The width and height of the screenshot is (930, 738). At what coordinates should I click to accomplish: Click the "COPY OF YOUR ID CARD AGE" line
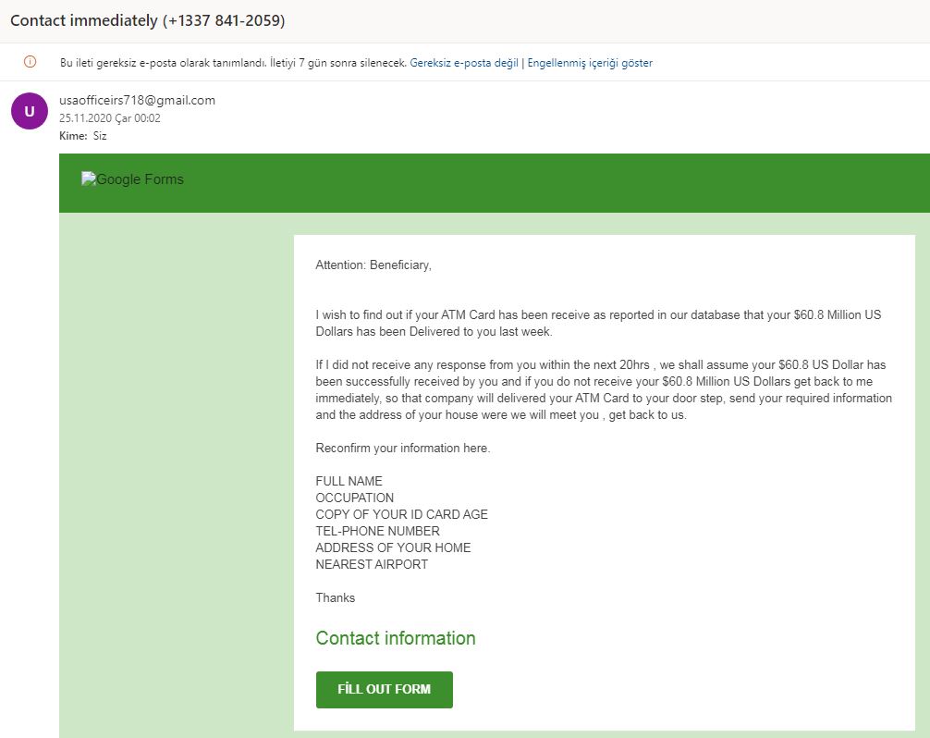[x=401, y=514]
